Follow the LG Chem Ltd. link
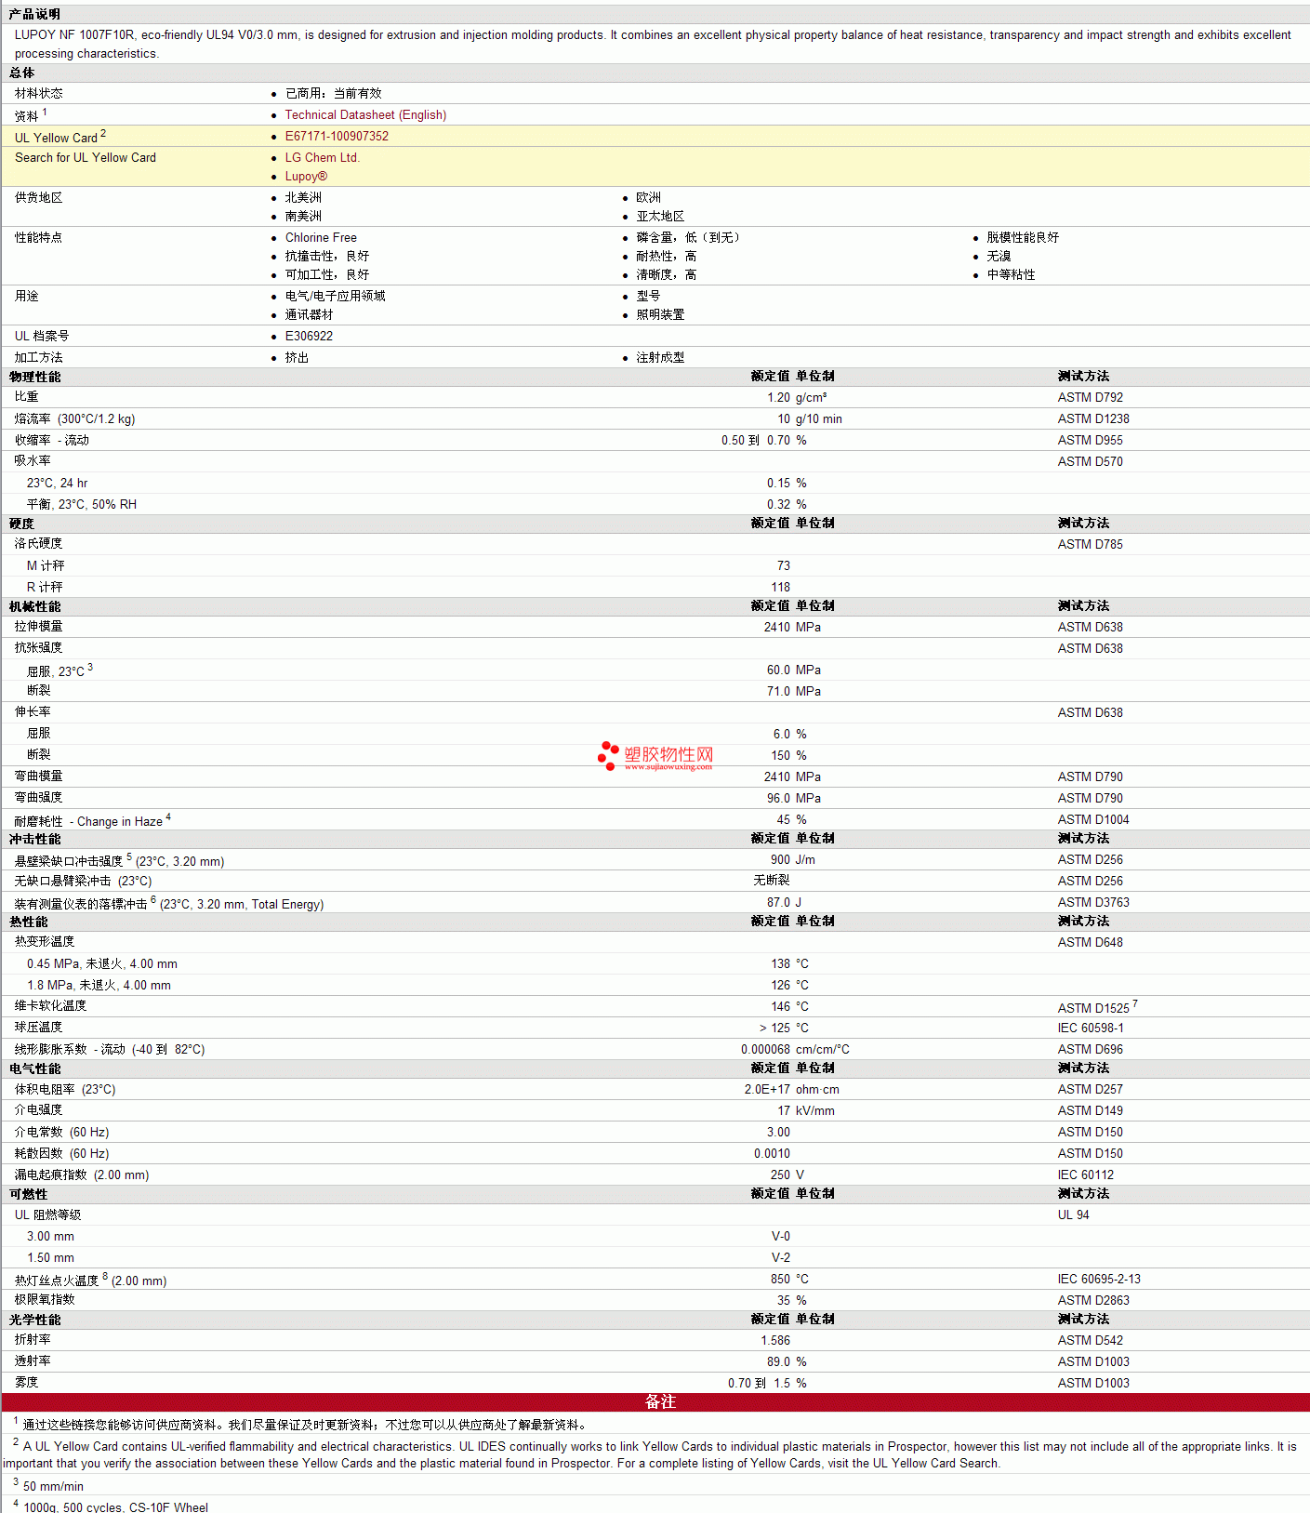The image size is (1310, 1513). (322, 158)
